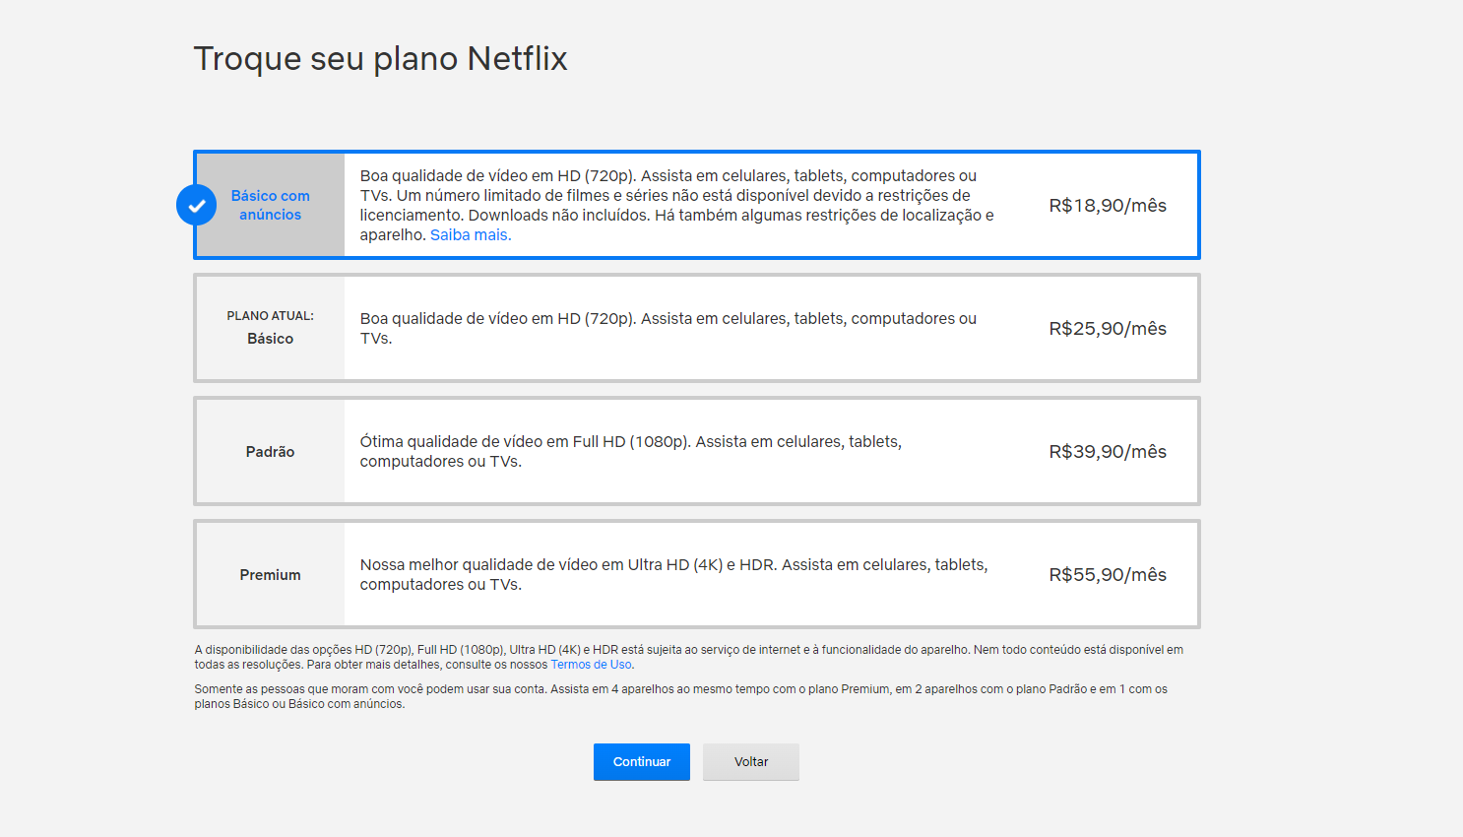Click the Full HD (1080p) plan description
Screen dimensions: 1463x837
tap(631, 451)
